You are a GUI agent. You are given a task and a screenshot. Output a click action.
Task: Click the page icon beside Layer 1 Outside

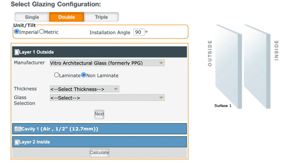[x=17, y=52]
